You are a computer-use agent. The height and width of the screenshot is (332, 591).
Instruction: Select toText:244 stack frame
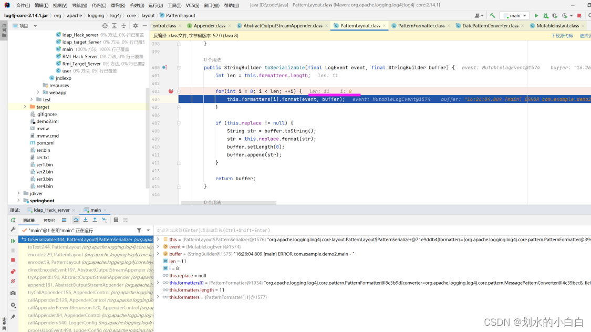86,247
